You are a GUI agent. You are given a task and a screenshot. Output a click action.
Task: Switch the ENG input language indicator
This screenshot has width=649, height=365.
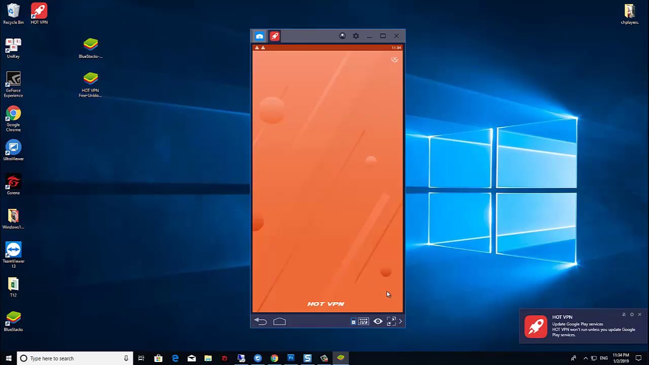tap(604, 358)
